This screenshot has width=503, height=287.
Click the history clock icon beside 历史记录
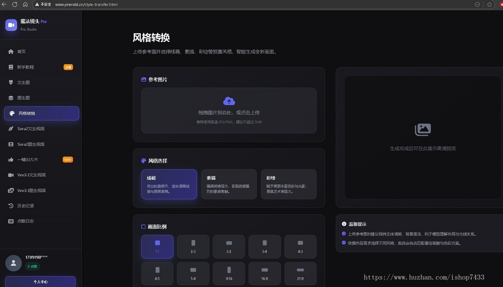pyautogui.click(x=11, y=206)
